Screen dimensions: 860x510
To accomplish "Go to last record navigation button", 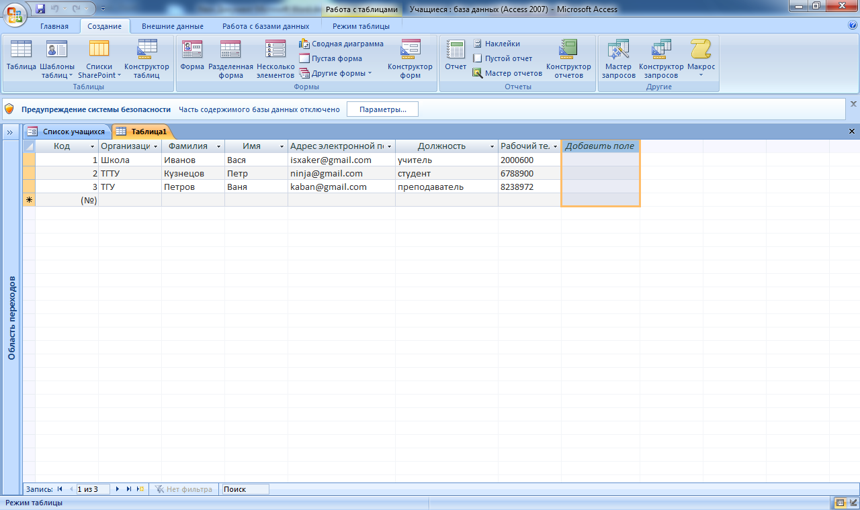I will pos(129,489).
